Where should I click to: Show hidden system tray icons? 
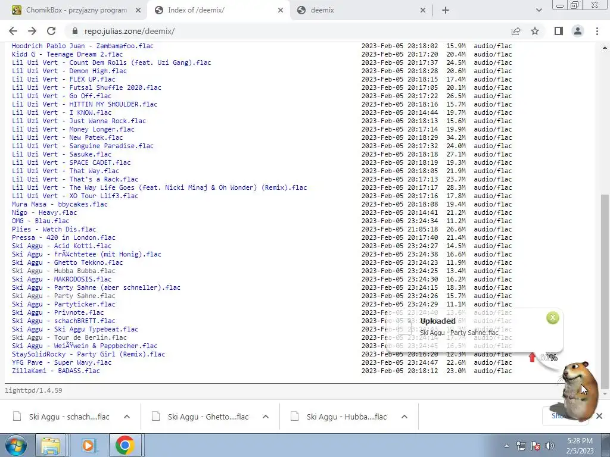pyautogui.click(x=506, y=446)
